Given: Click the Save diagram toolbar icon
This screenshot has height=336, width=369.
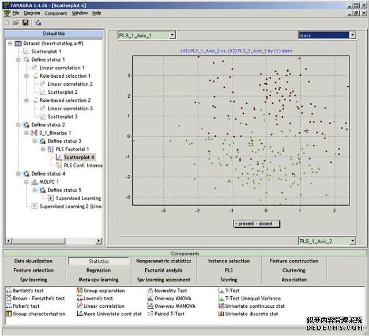Looking at the screenshot, I should click(x=25, y=22).
